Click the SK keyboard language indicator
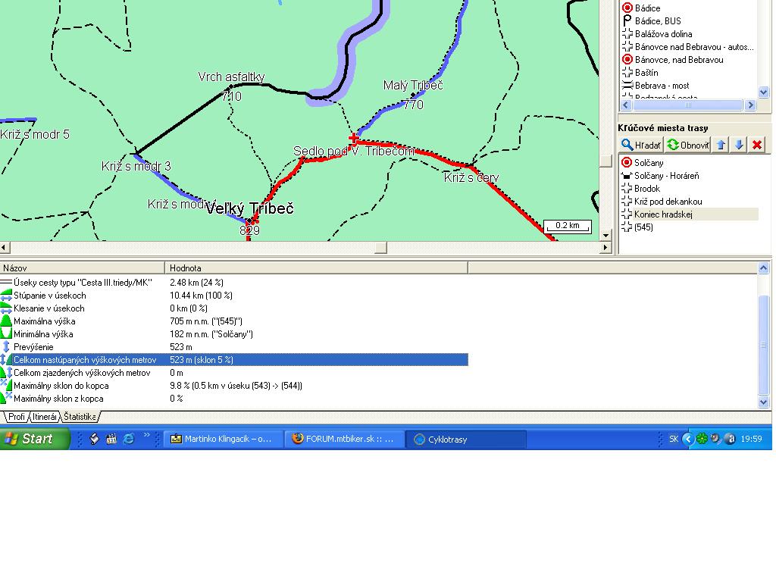The image size is (776, 582). (x=674, y=439)
